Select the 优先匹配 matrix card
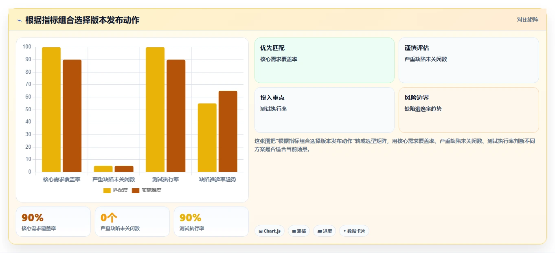Viewport: 555px width, 253px height. pos(325,60)
